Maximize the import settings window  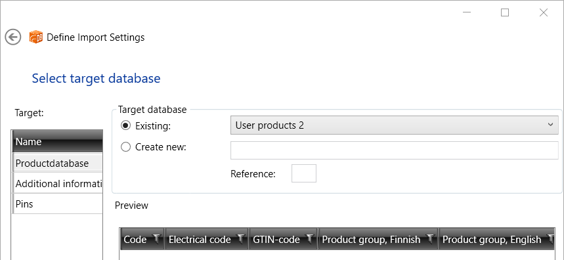(505, 12)
